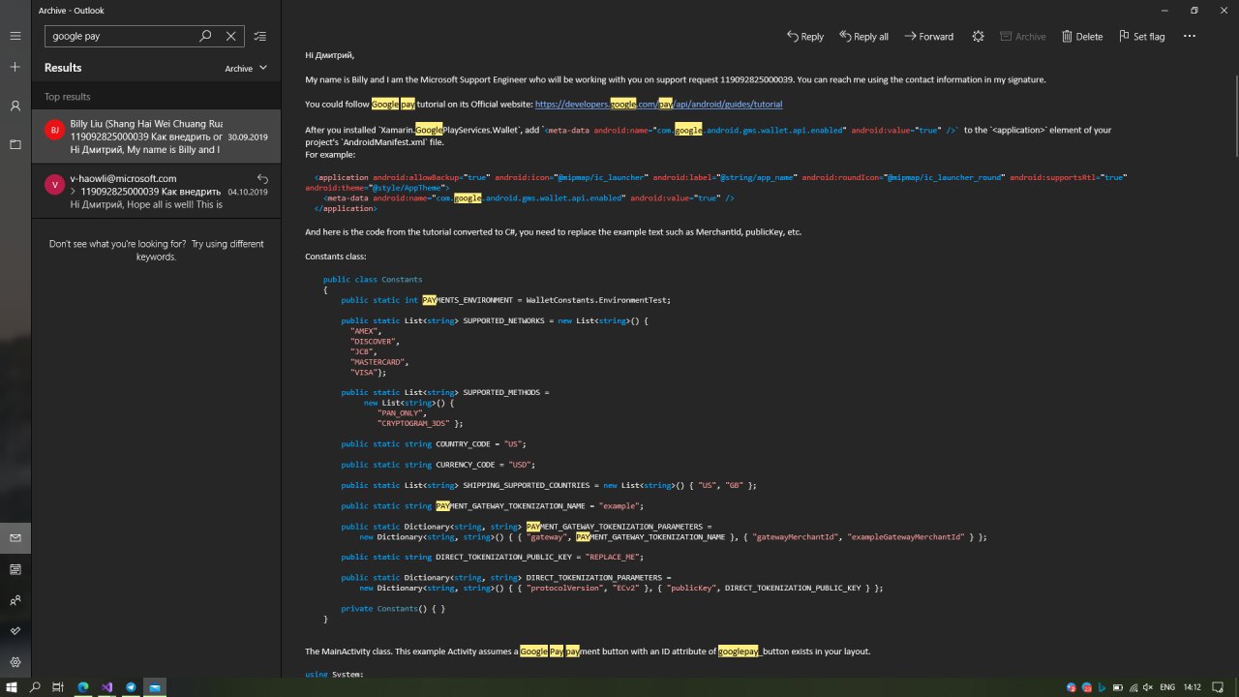The height and width of the screenshot is (697, 1239).
Task: Switch to Mail view icon
Action: 15,537
